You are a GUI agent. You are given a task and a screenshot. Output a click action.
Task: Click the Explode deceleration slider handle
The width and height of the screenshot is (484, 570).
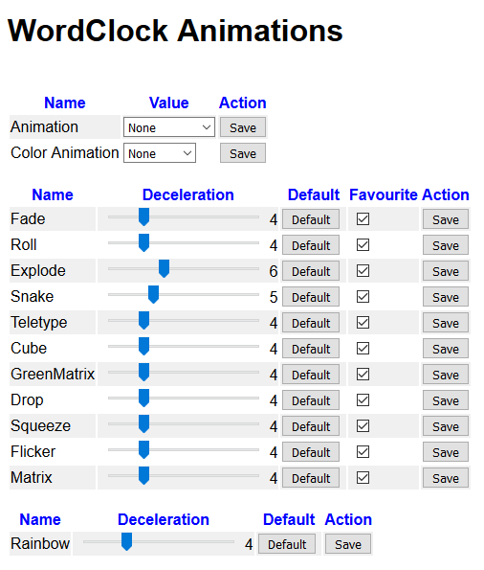pyautogui.click(x=165, y=269)
